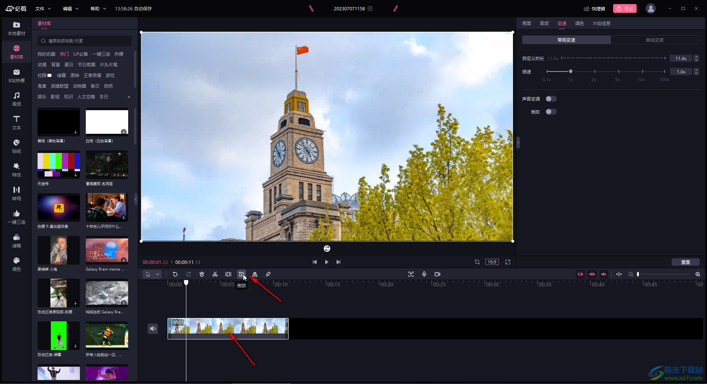Image resolution: width=707 pixels, height=384 pixels.
Task: Open the effects (特效) sidebar panel
Action: click(17, 170)
